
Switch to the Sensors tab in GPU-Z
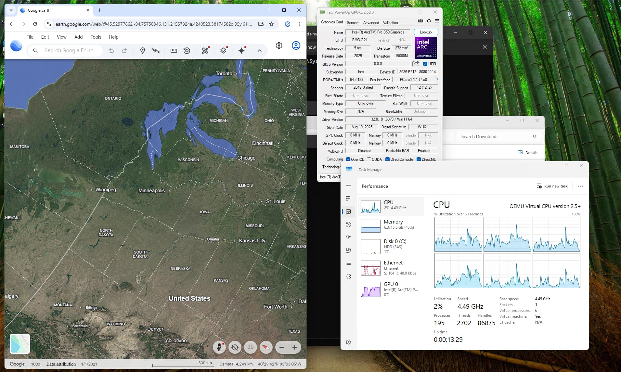coord(353,23)
